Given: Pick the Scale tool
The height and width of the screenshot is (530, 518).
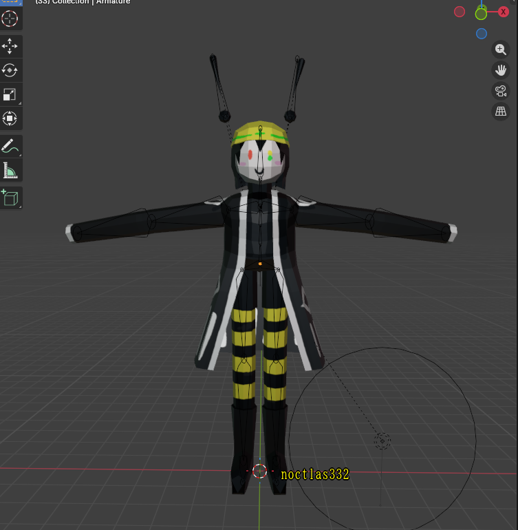Looking at the screenshot, I should (10, 94).
